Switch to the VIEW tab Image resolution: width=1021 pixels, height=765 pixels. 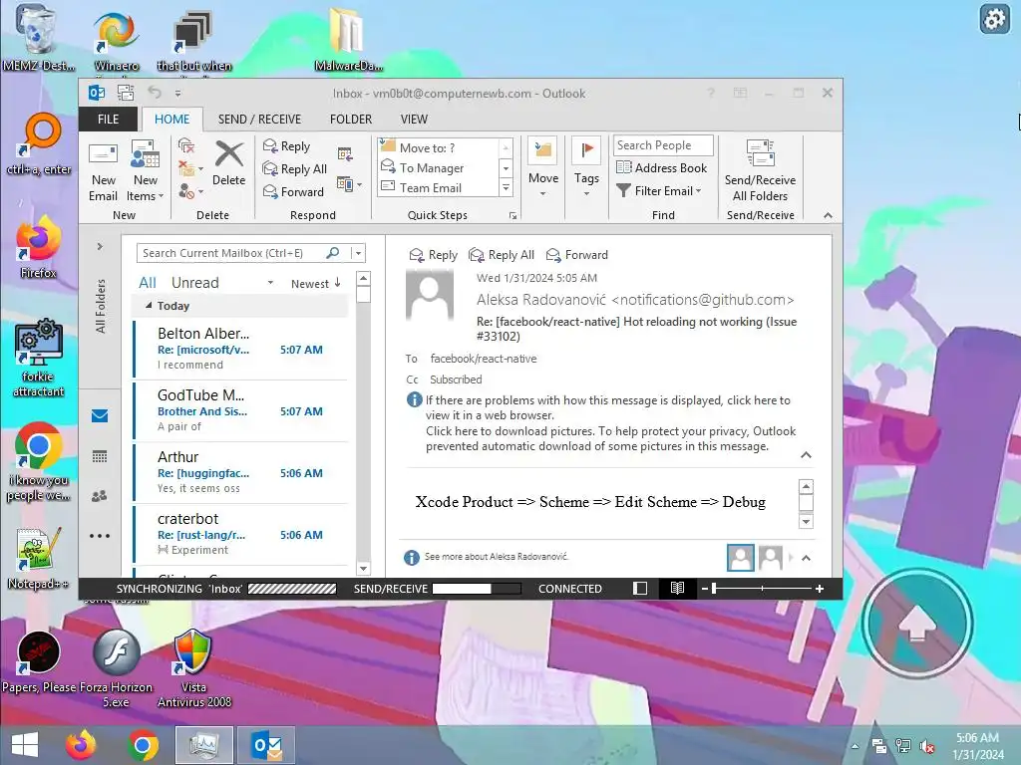point(414,120)
